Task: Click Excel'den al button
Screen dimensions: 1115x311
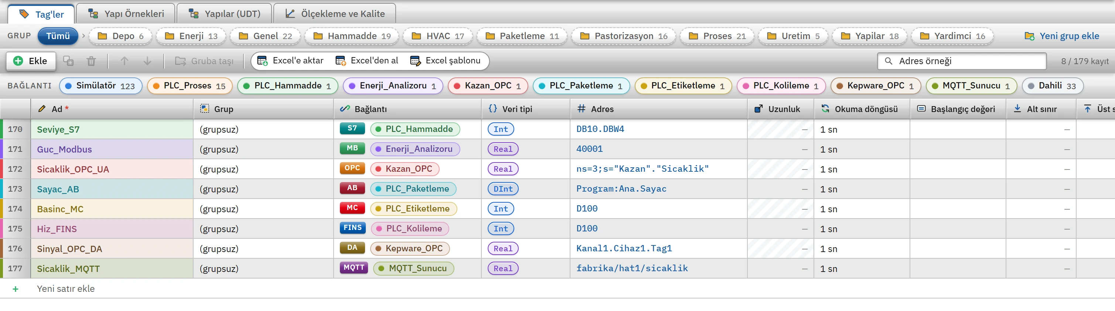Action: click(x=367, y=61)
